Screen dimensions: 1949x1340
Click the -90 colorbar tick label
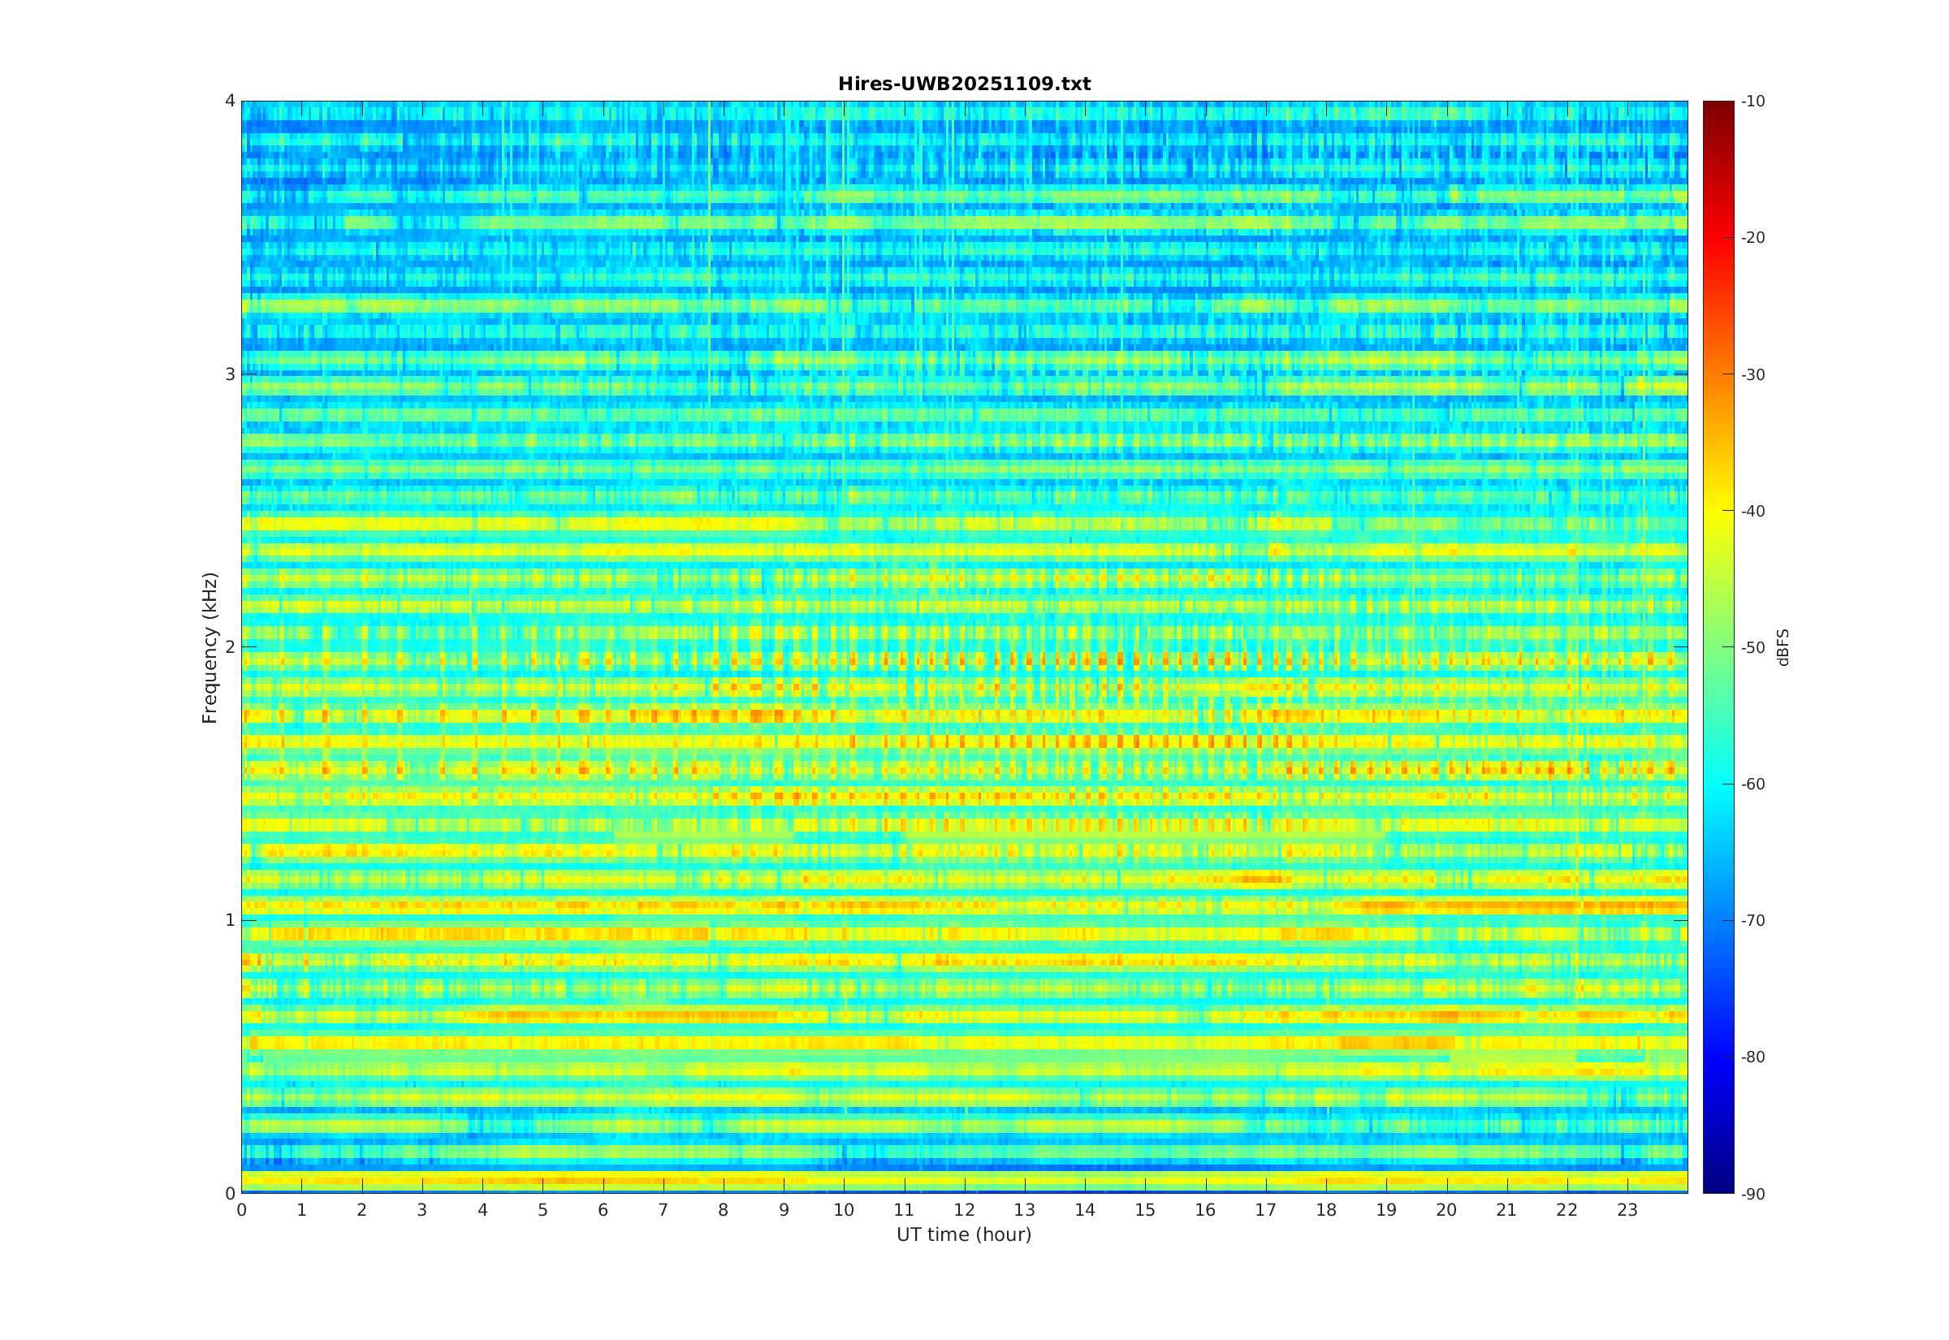(1752, 1194)
